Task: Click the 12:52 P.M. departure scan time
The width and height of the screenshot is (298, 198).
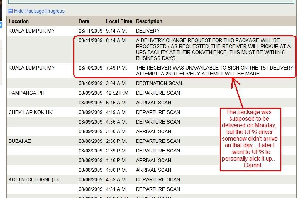Action: 119,93
